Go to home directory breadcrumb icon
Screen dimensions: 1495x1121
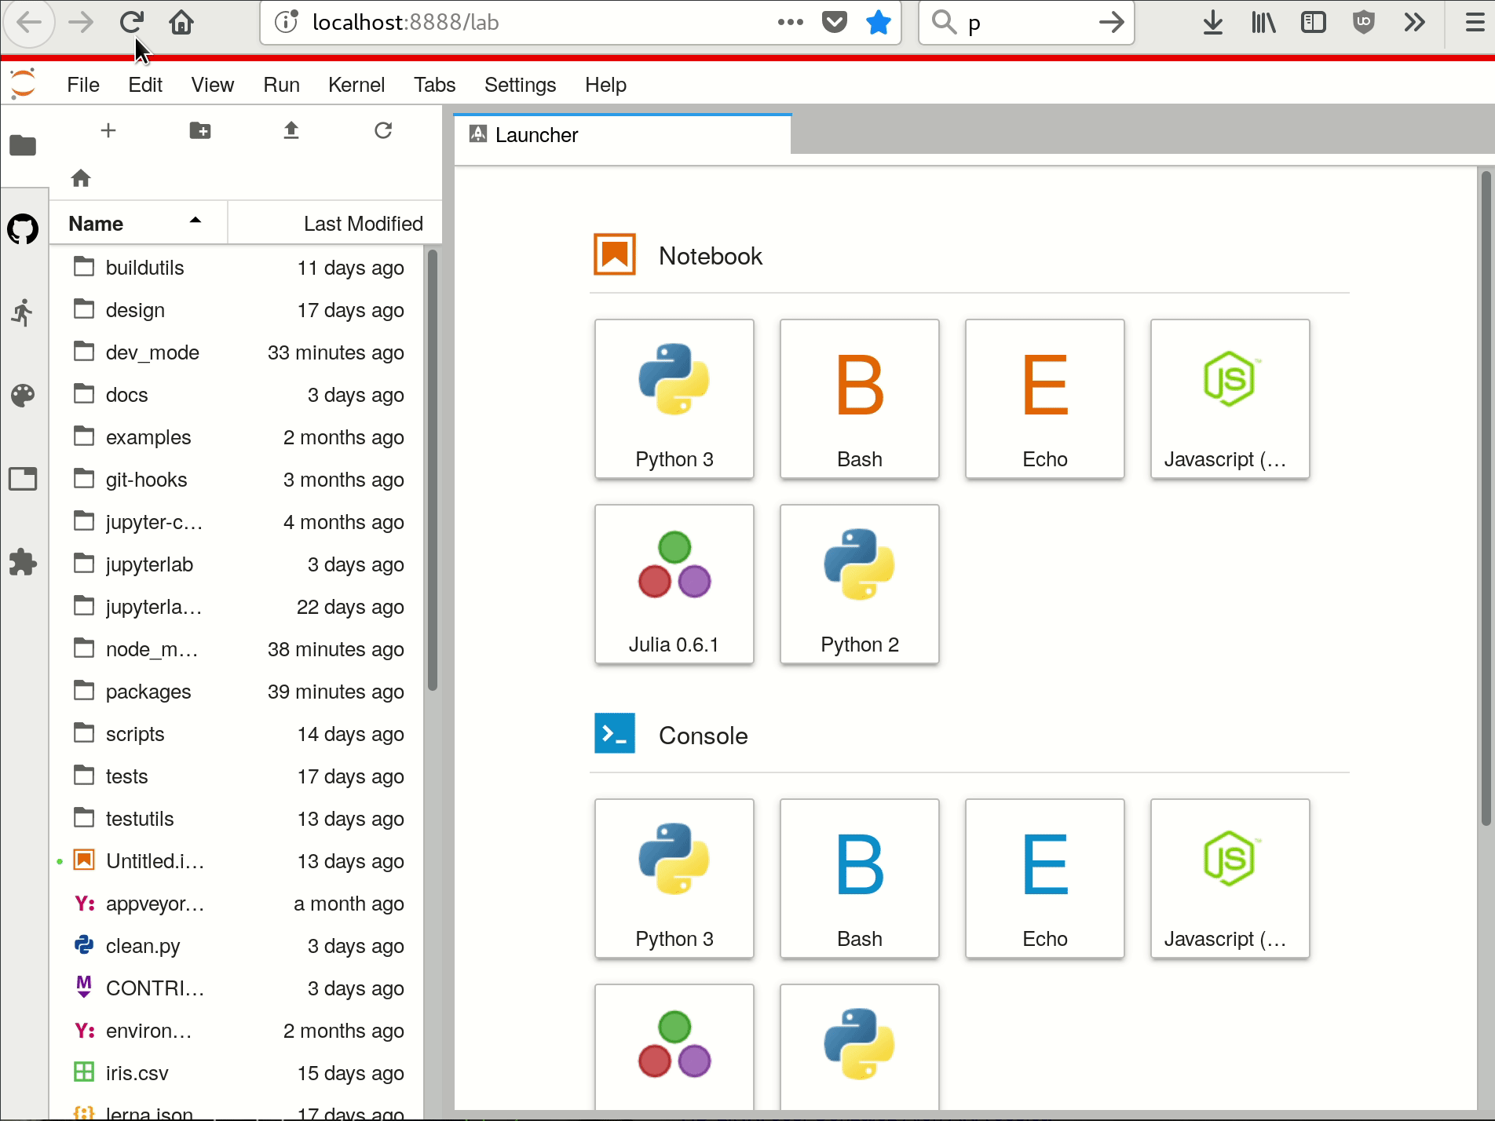[81, 178]
